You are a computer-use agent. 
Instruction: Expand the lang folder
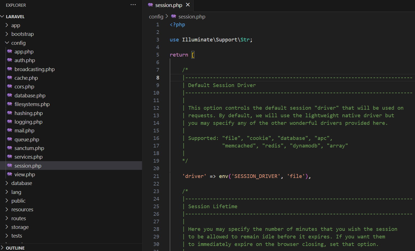(x=7, y=192)
